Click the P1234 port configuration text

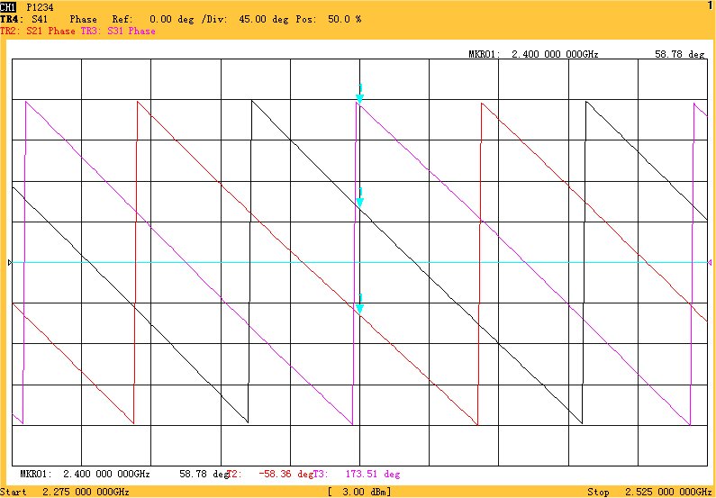pos(41,7)
